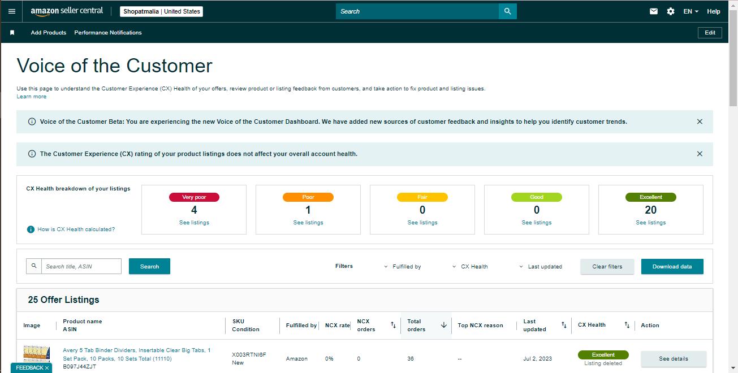Image resolution: width=738 pixels, height=373 pixels.
Task: Click the Top NCX reason column header
Action: tap(480, 326)
